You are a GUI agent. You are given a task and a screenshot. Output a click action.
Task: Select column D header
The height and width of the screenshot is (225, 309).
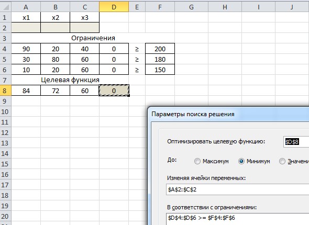[x=114, y=7]
